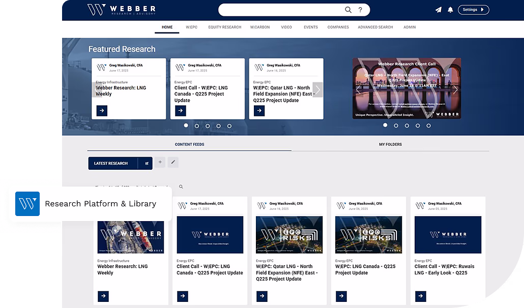Click the paper plane send icon

click(439, 10)
